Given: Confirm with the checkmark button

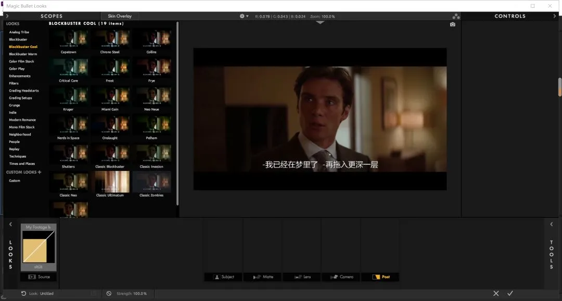Looking at the screenshot, I should [x=510, y=293].
